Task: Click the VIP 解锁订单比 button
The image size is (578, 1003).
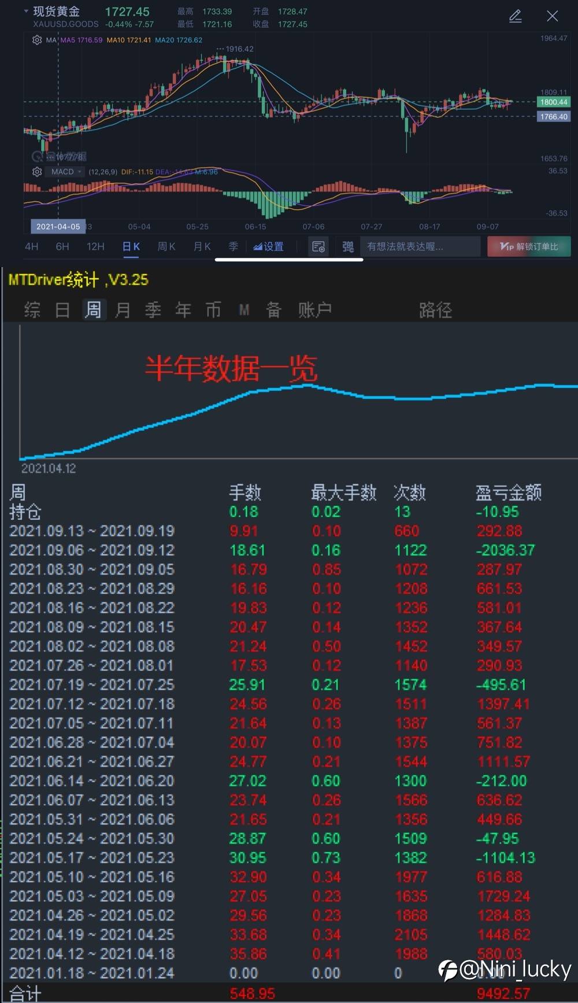Action: [529, 247]
